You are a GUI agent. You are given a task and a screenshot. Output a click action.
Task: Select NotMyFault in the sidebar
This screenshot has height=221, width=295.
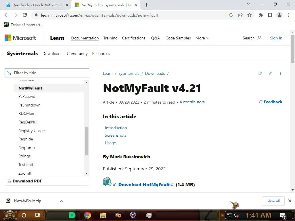click(x=30, y=88)
